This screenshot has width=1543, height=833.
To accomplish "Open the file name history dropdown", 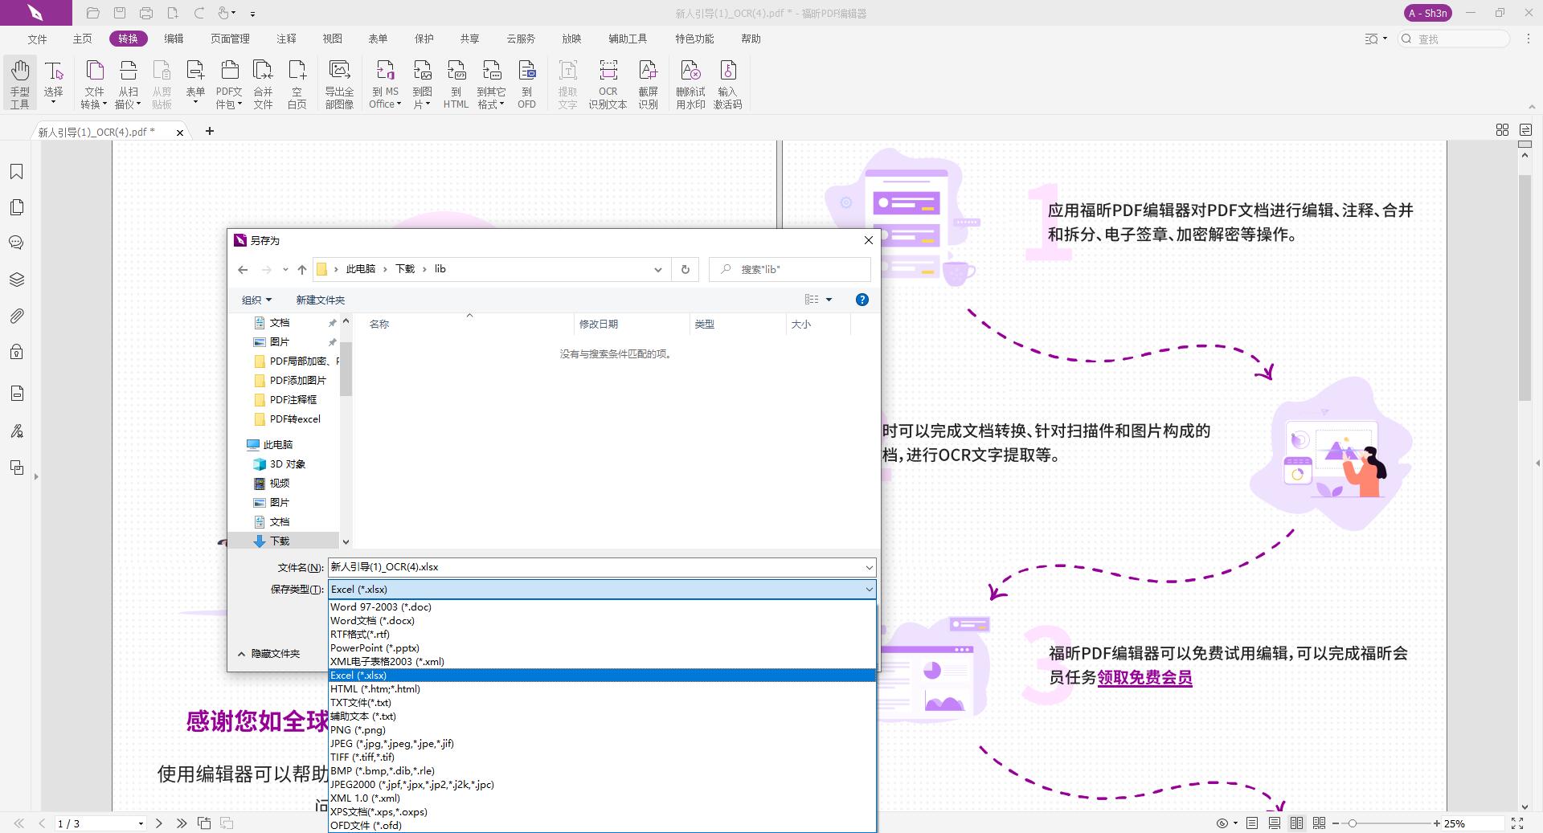I will (868, 566).
